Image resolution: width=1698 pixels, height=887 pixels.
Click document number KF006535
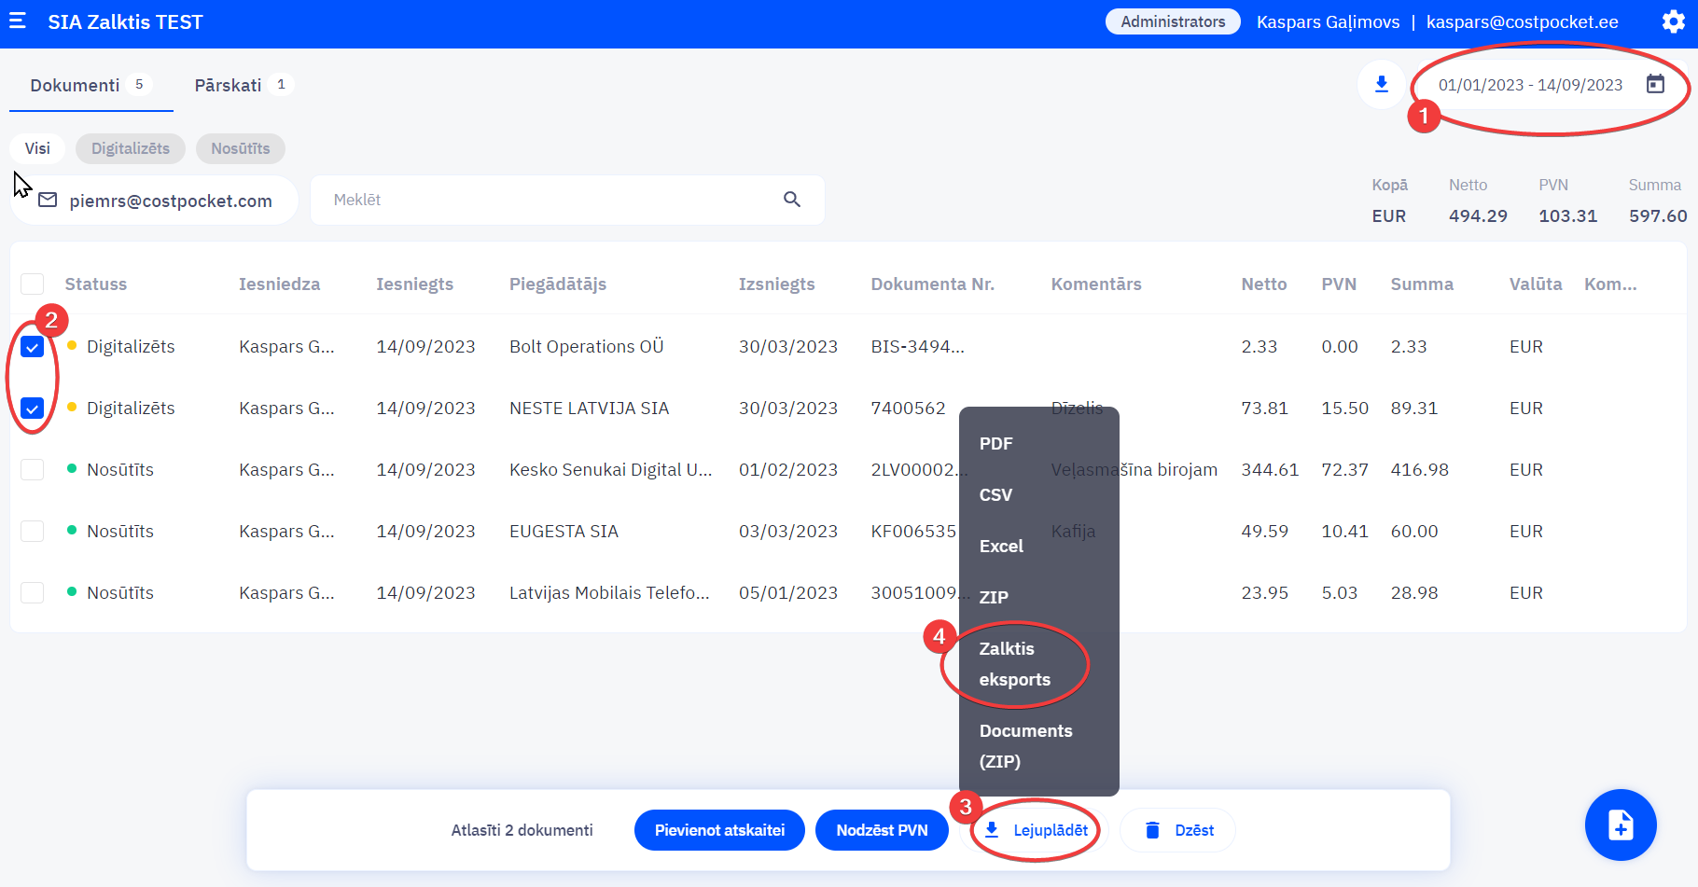click(x=913, y=532)
